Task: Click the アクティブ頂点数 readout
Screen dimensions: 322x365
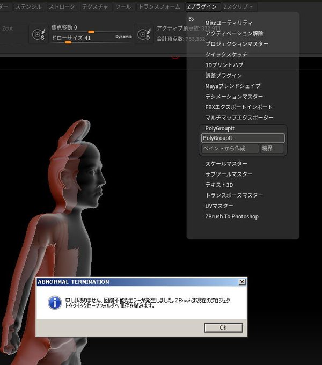Action: [x=188, y=28]
